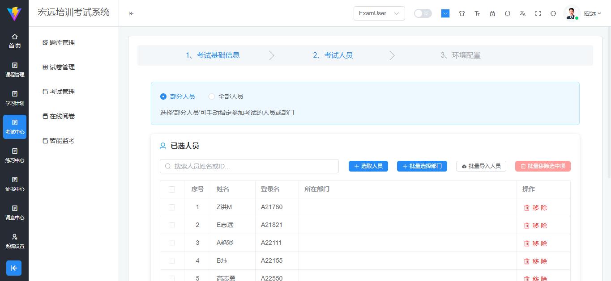Check the checkbox for Z洪M row
This screenshot has width=611, height=281.
tap(172, 207)
